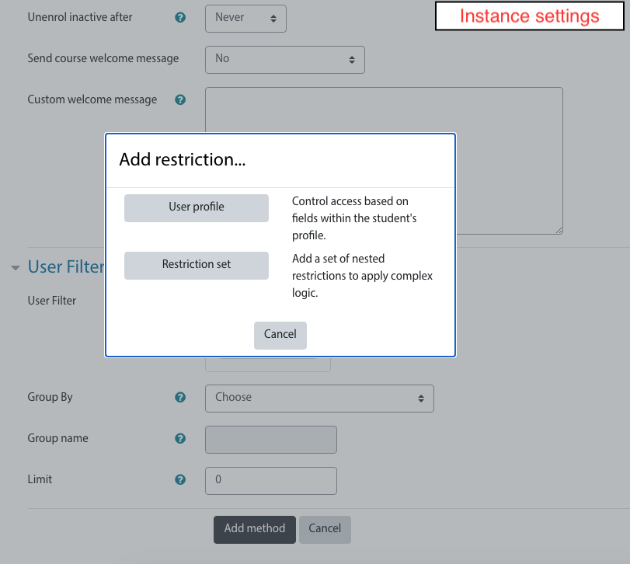Viewport: 630px width, 564px height.
Task: Click 'Control access based on fields' description
Action: click(354, 218)
